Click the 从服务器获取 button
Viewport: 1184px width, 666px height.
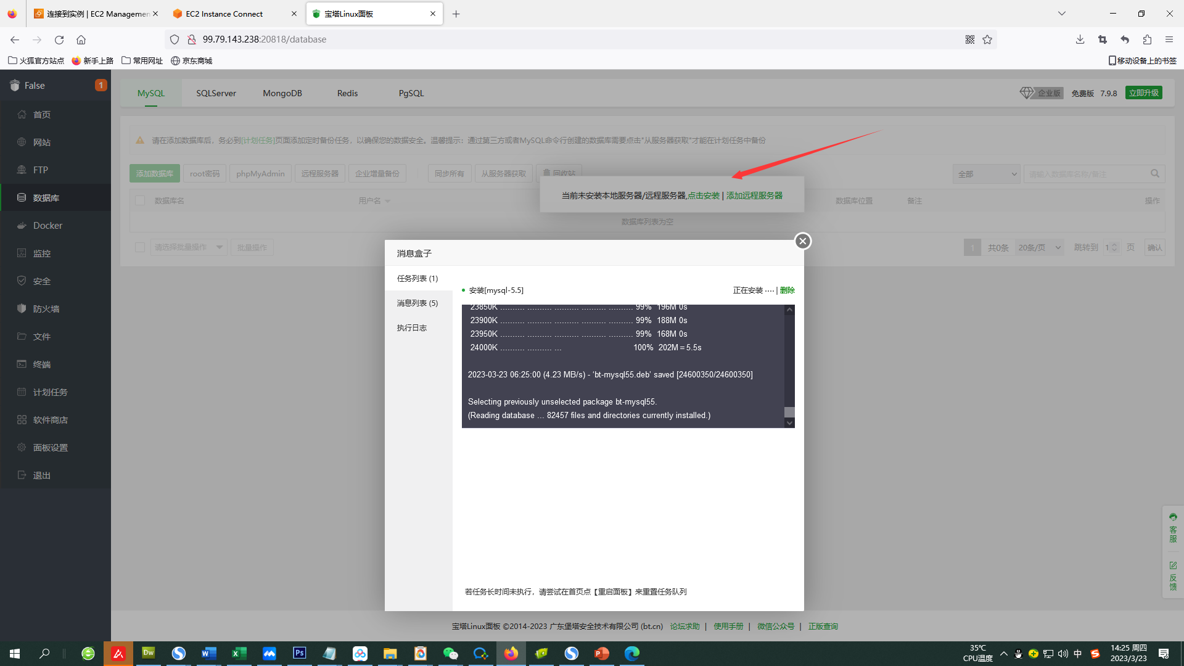tap(504, 174)
